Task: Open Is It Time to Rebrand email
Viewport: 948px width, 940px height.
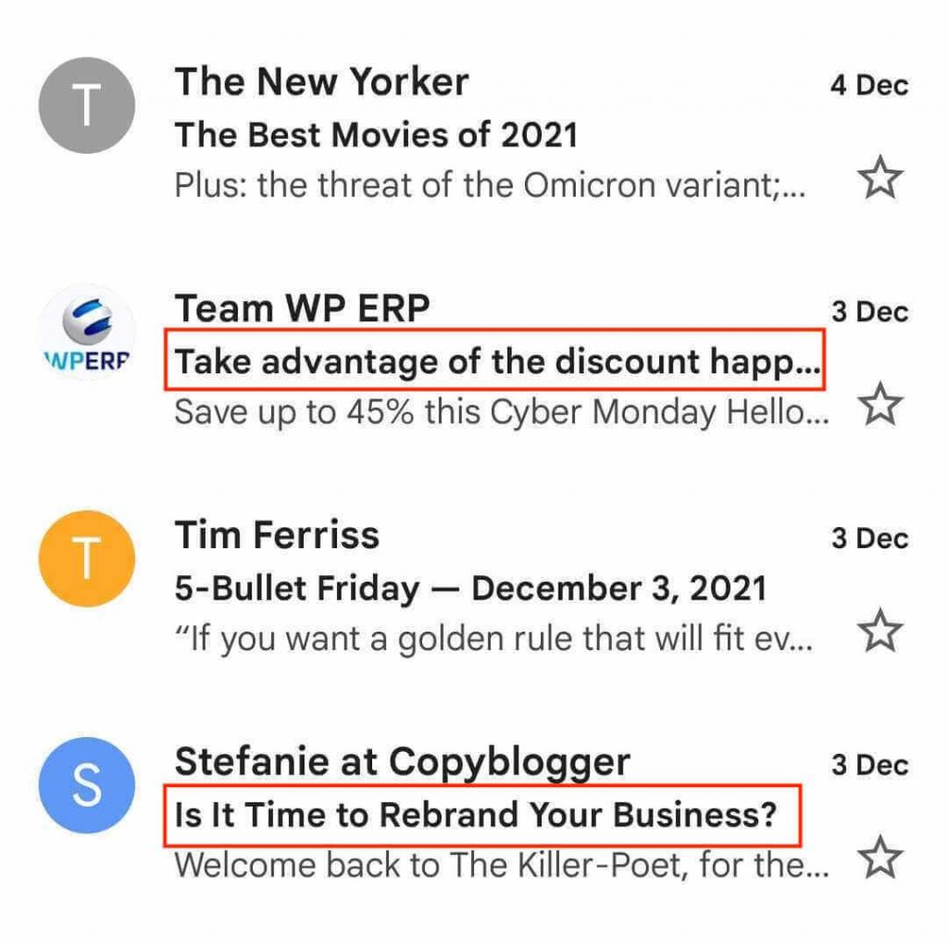Action: tap(475, 816)
